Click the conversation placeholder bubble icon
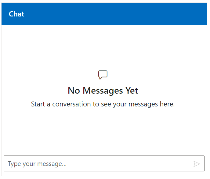Image resolution: width=210 pixels, height=179 pixels. click(x=103, y=75)
